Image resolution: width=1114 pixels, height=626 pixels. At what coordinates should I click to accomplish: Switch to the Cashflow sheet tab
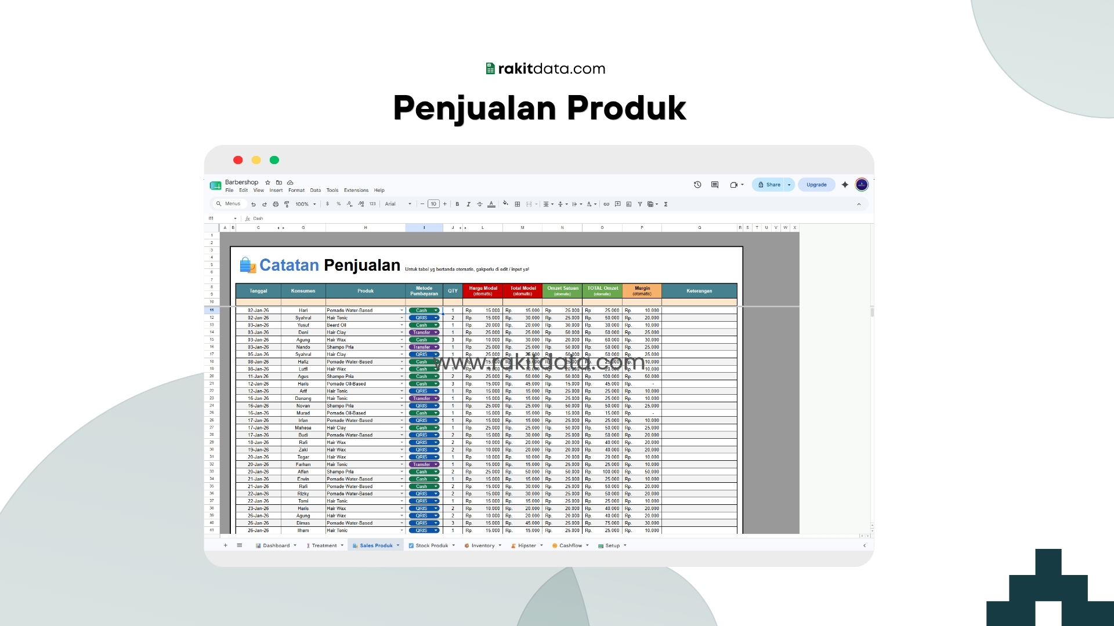(x=570, y=545)
